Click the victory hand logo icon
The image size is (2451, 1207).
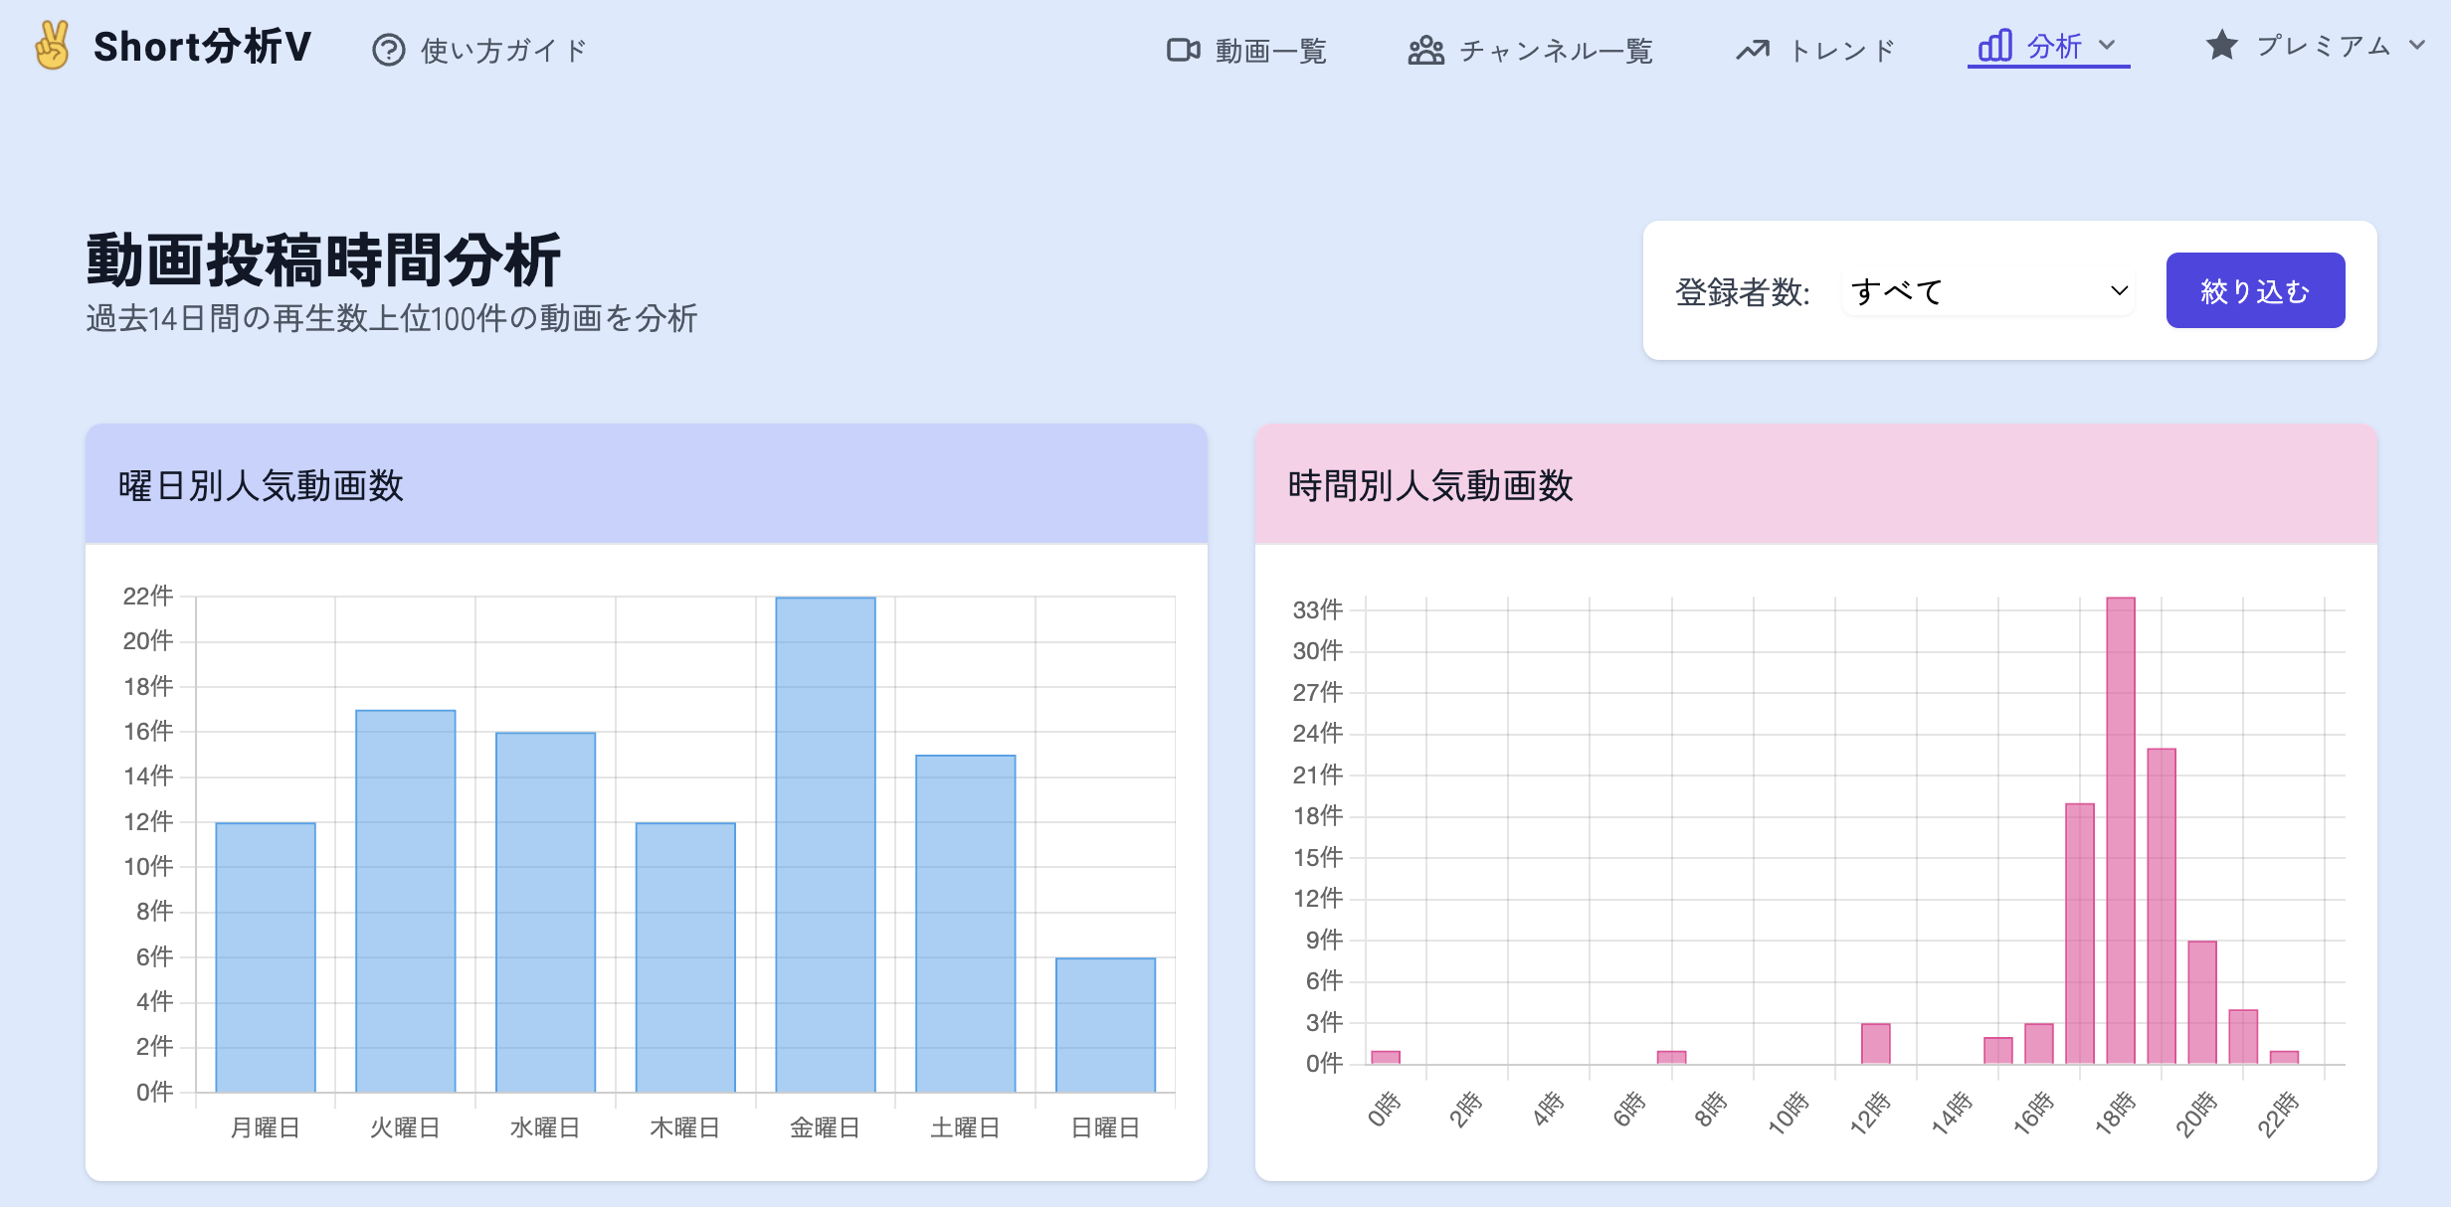click(x=52, y=47)
